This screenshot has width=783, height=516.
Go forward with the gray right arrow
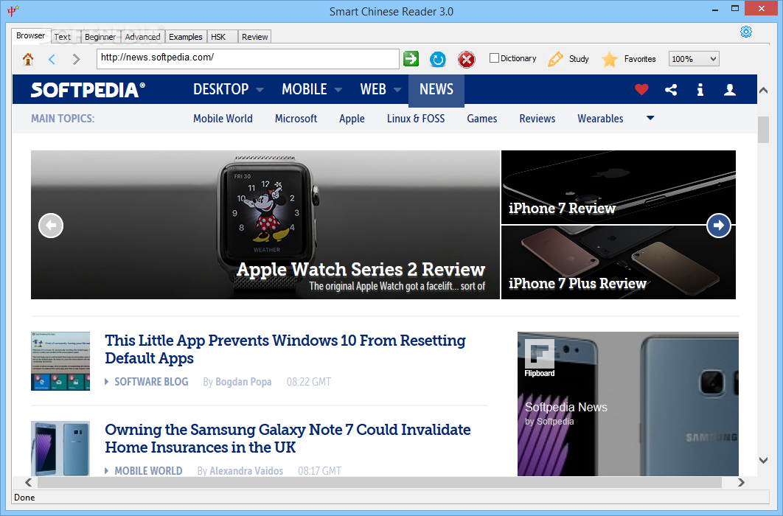coord(76,59)
